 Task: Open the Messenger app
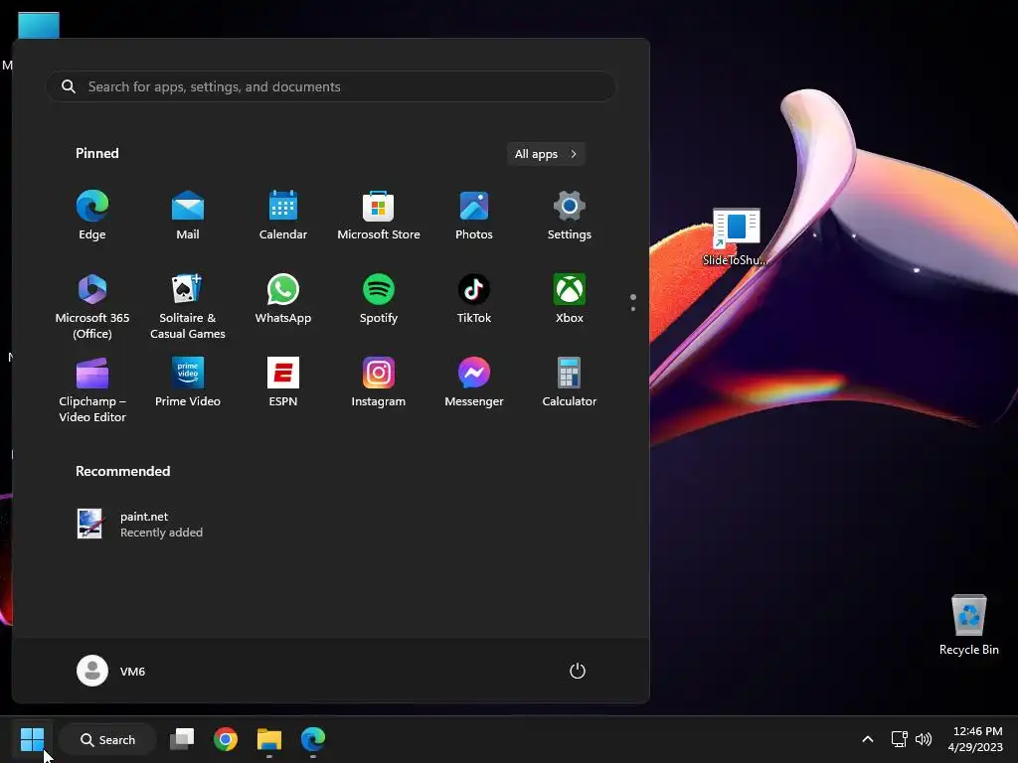(474, 382)
